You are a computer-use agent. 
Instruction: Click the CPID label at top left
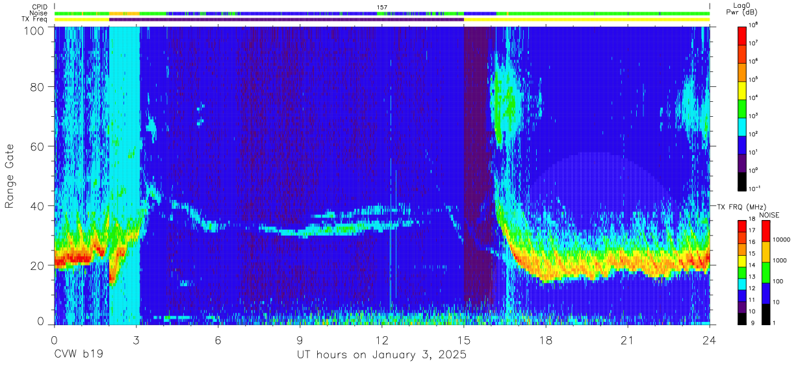[x=40, y=6]
